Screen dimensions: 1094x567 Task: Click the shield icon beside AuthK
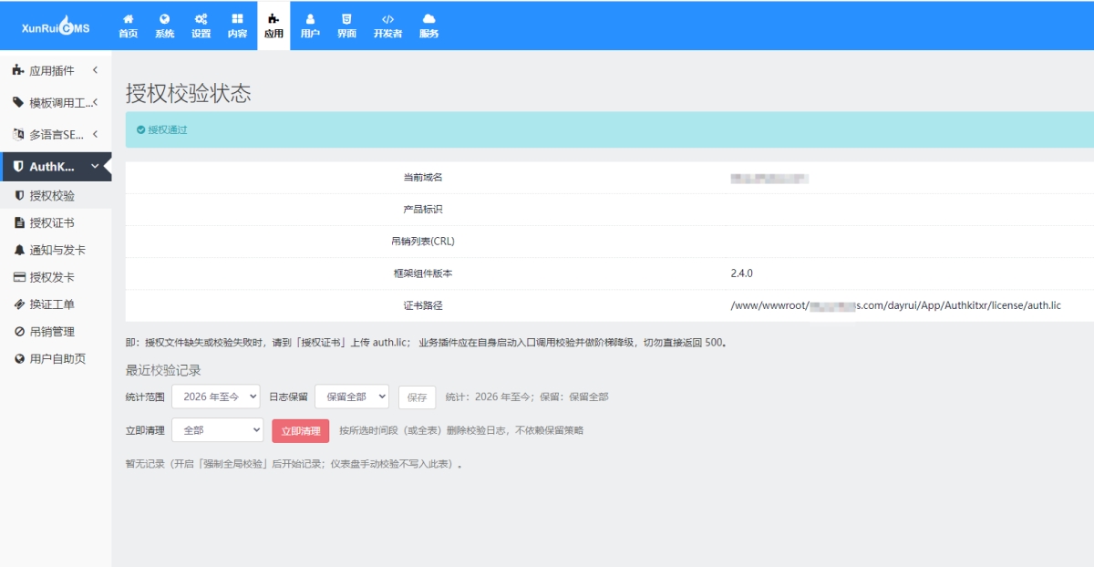(18, 167)
